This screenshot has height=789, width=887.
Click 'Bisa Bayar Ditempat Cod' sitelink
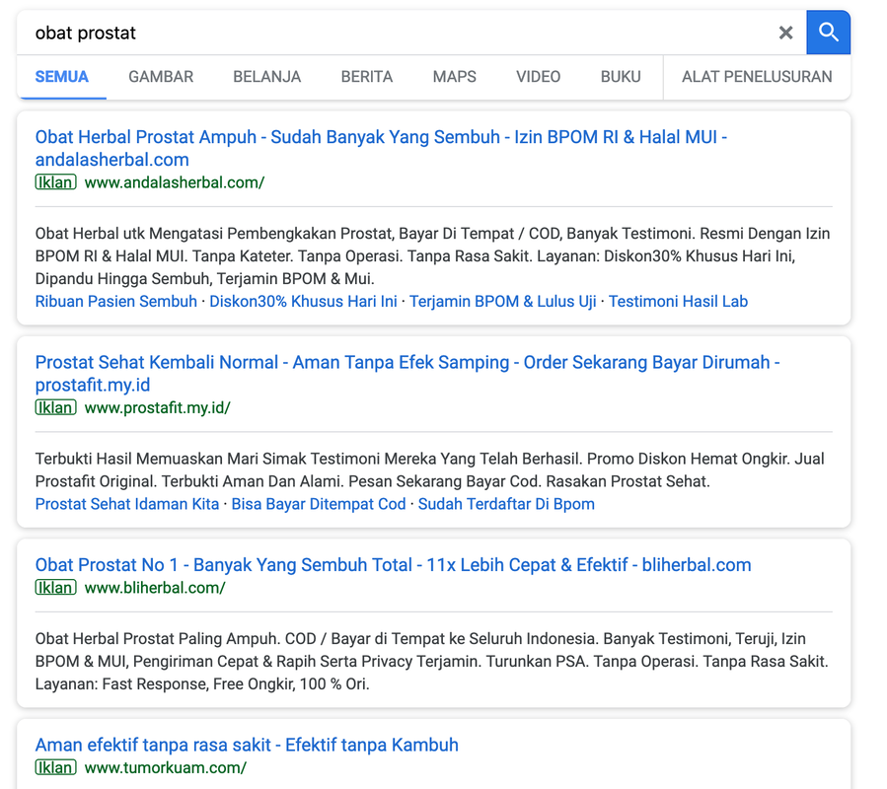point(319,504)
